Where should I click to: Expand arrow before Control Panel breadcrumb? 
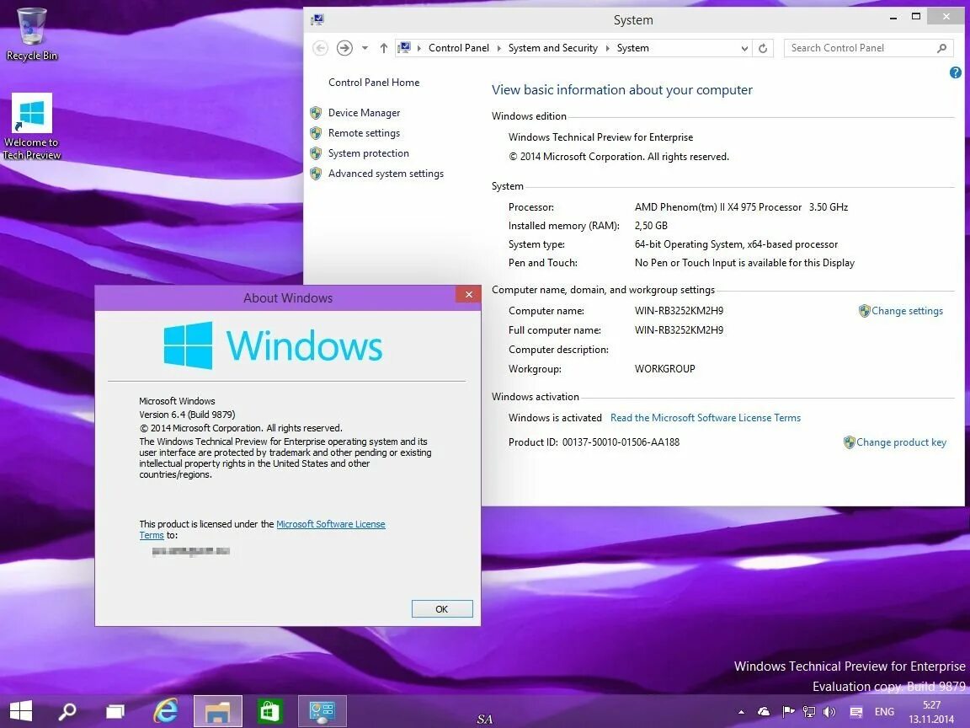click(x=418, y=48)
